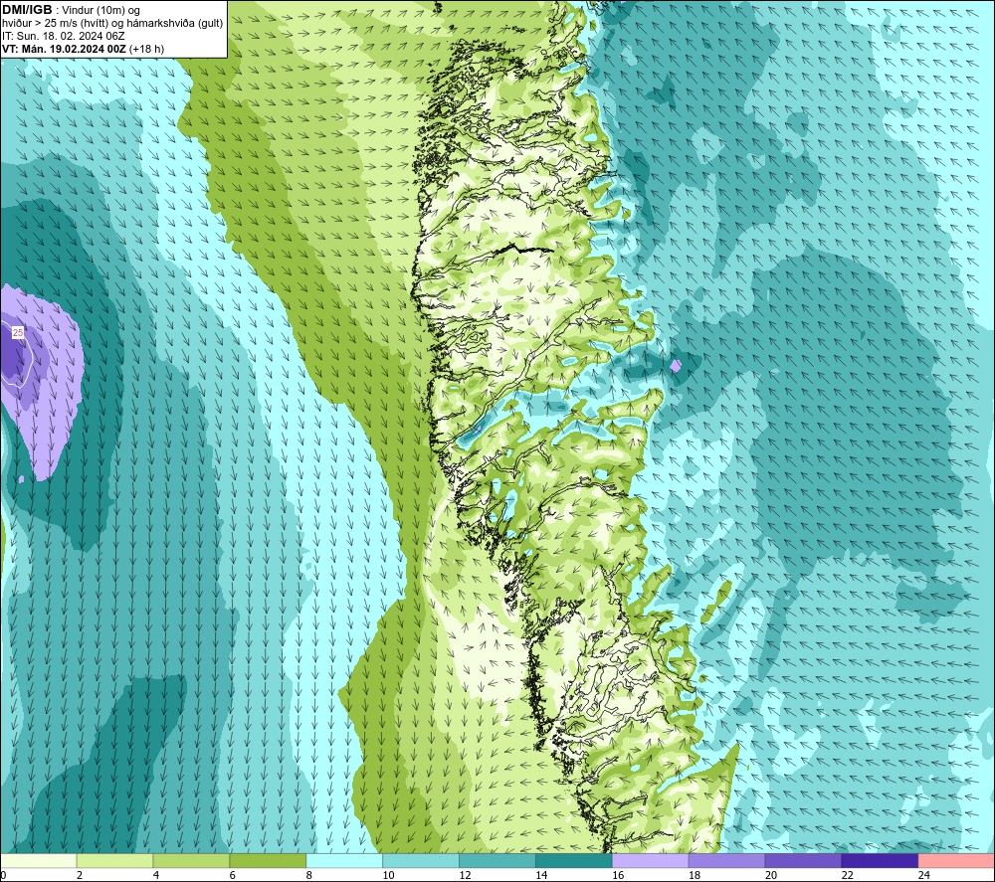Click the legend tick label '18'
The image size is (995, 882).
click(695, 875)
